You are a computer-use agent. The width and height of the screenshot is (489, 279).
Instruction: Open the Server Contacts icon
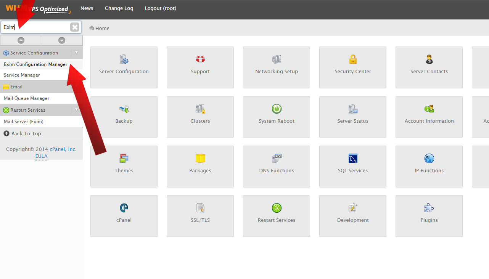429,59
